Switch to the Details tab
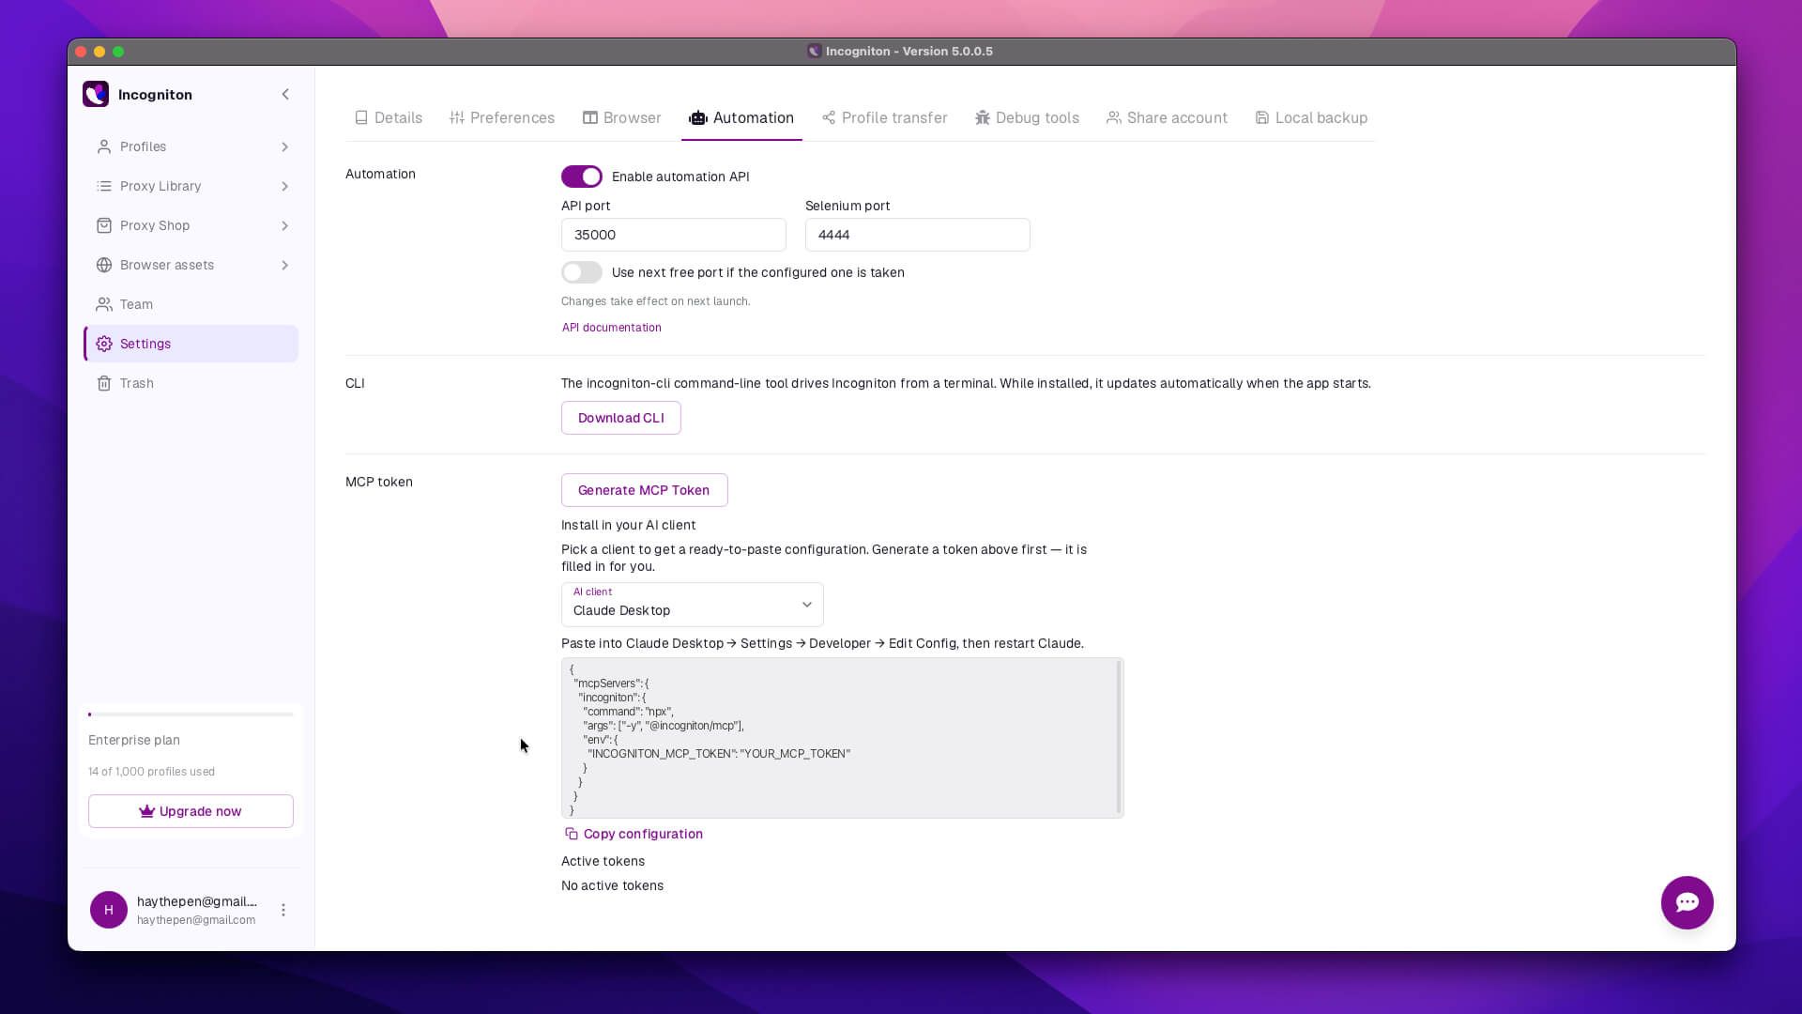The image size is (1802, 1014). point(388,117)
